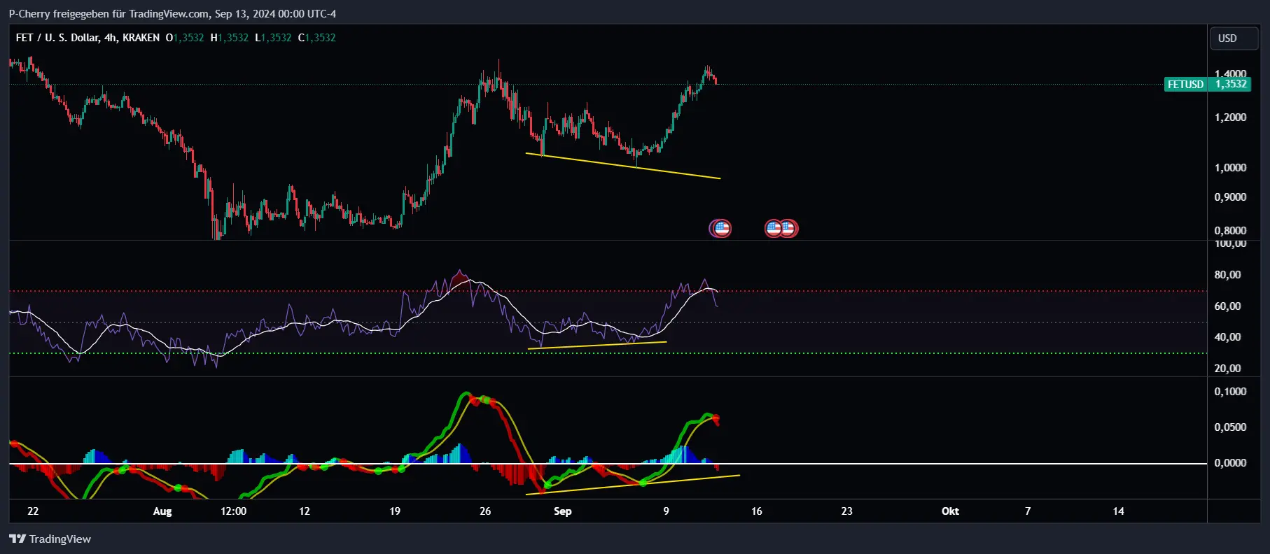
Task: Click the 9 date label on time axis
Action: [666, 511]
